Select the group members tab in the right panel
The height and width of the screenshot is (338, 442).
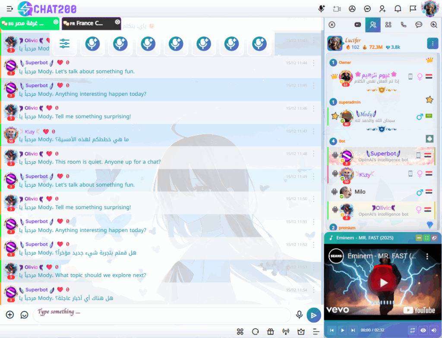tap(388, 25)
